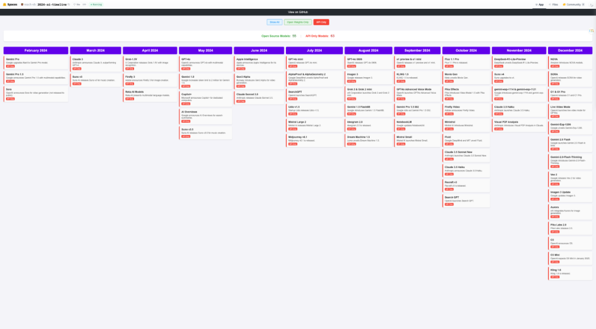Select the Flux 1.1 Pro card

466,63
